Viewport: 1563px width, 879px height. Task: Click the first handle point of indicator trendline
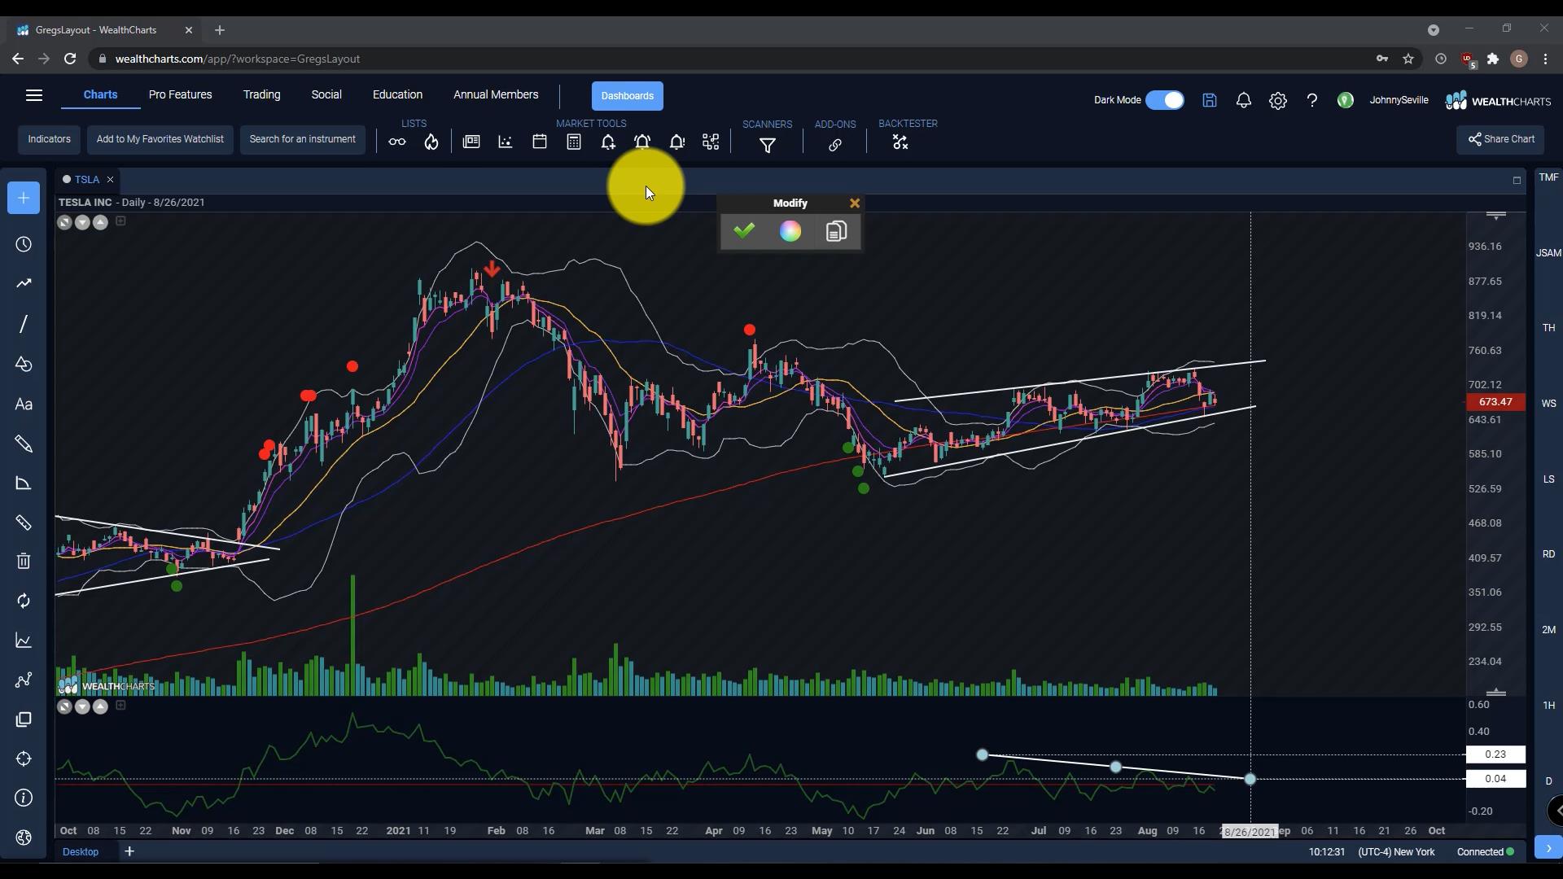point(982,755)
